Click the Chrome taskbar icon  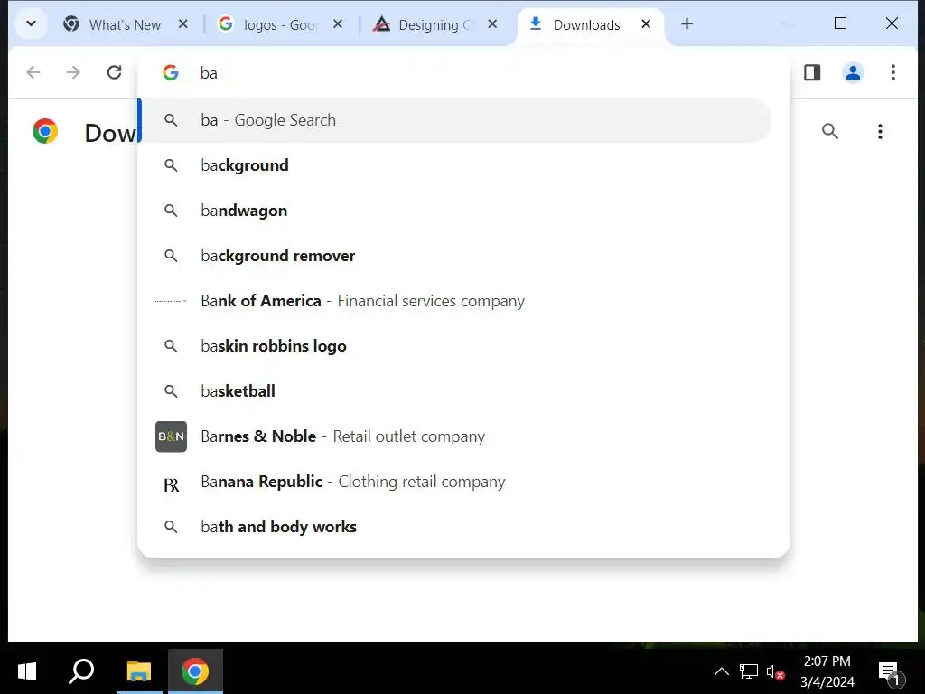coord(195,671)
